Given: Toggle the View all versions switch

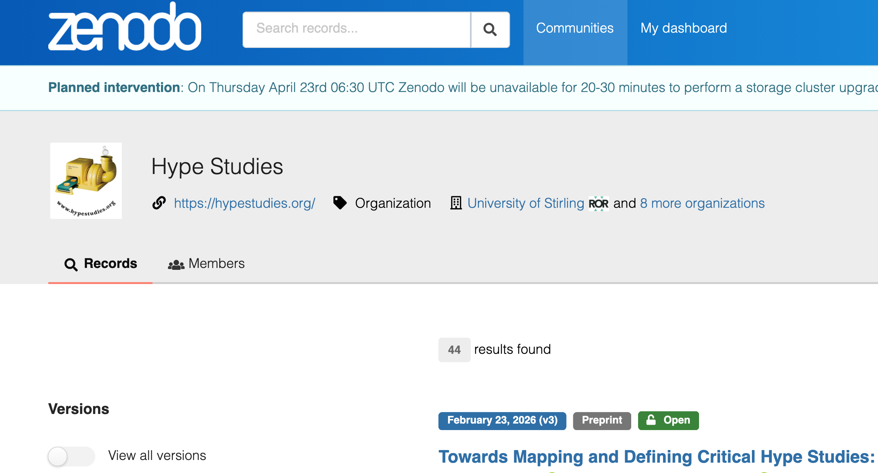Looking at the screenshot, I should coord(71,456).
